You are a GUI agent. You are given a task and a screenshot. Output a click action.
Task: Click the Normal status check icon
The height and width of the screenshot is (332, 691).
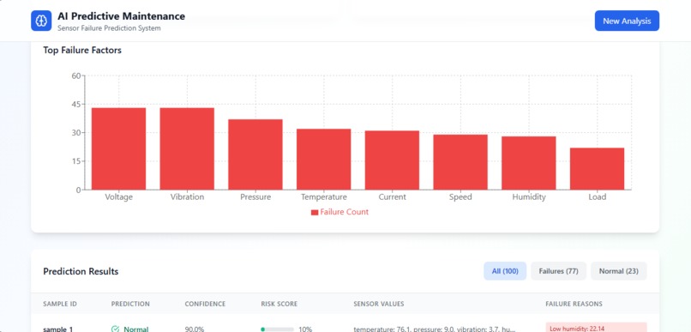[116, 329]
